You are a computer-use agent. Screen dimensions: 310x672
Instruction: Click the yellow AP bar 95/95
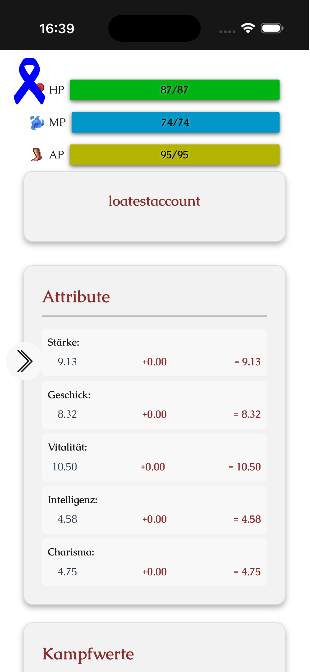[175, 155]
